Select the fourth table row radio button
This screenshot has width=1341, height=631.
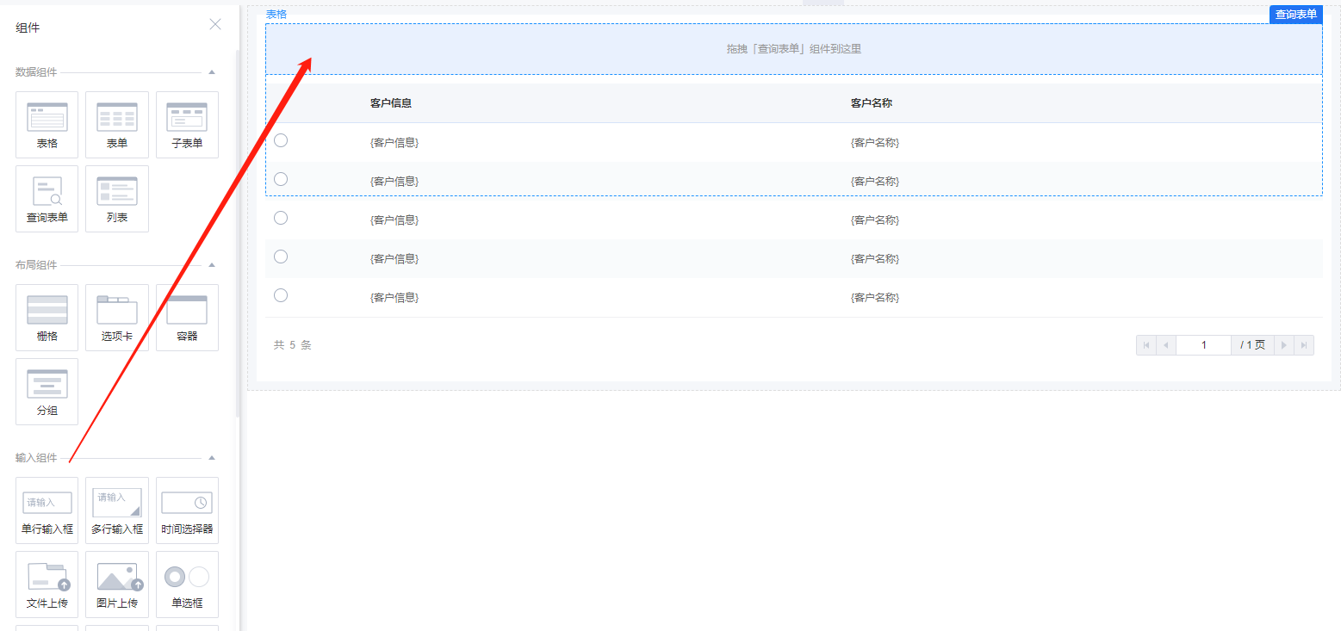(x=281, y=257)
